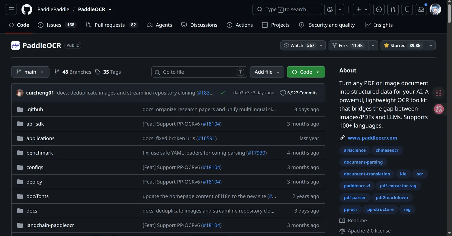Open the star lists dropdown arrow
The image size is (452, 236).
point(431,46)
